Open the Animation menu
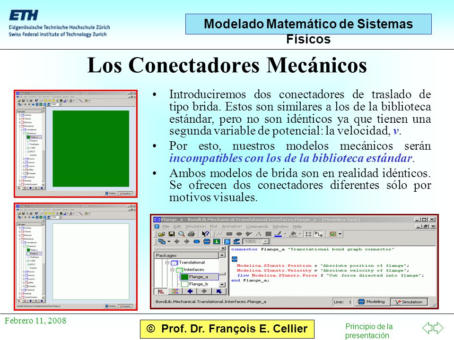This screenshot has width=454, height=340. point(232,227)
